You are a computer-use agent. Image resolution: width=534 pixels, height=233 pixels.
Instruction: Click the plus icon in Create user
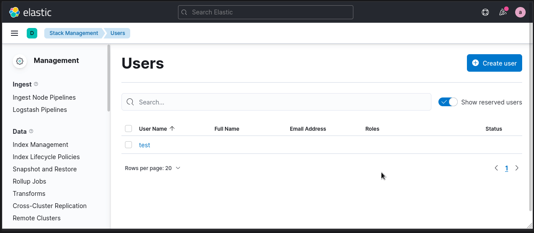(475, 63)
